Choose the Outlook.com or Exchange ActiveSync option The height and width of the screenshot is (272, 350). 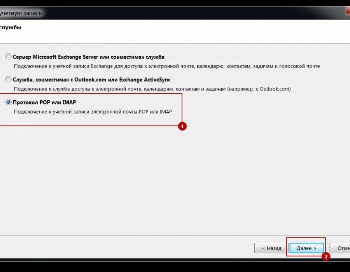coord(8,79)
